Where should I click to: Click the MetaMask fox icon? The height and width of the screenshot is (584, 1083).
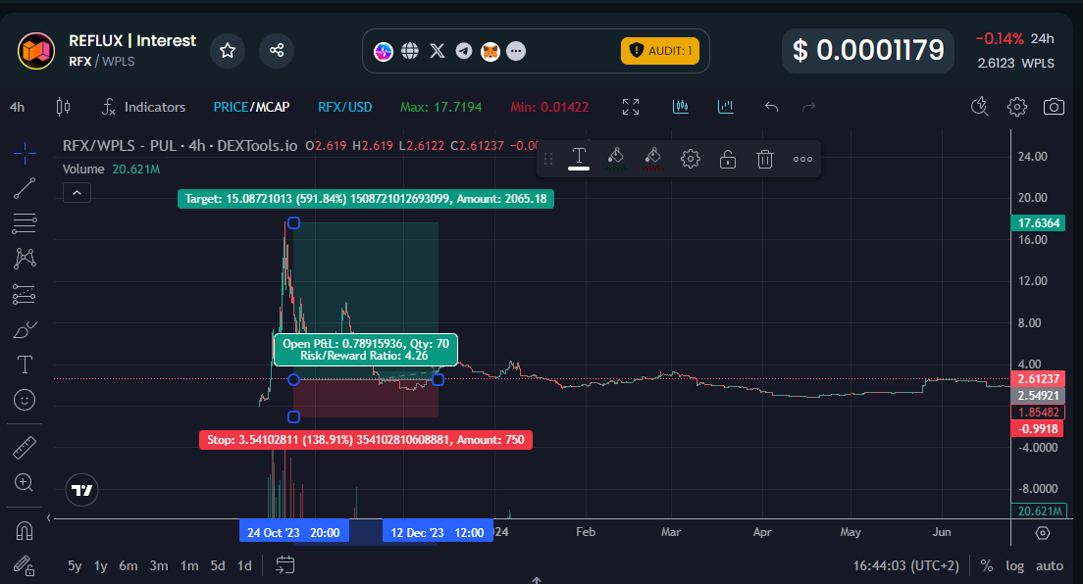(x=490, y=51)
